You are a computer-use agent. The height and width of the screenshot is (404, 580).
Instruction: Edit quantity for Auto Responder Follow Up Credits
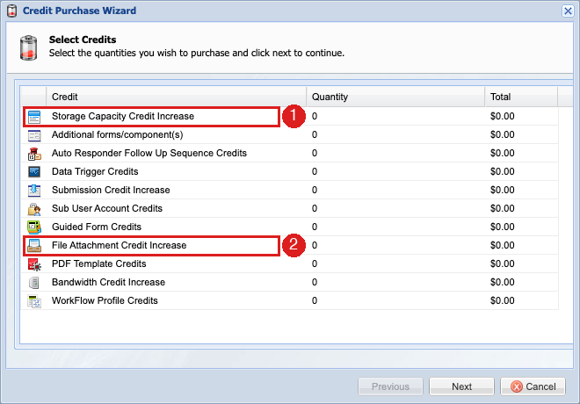tap(395, 154)
